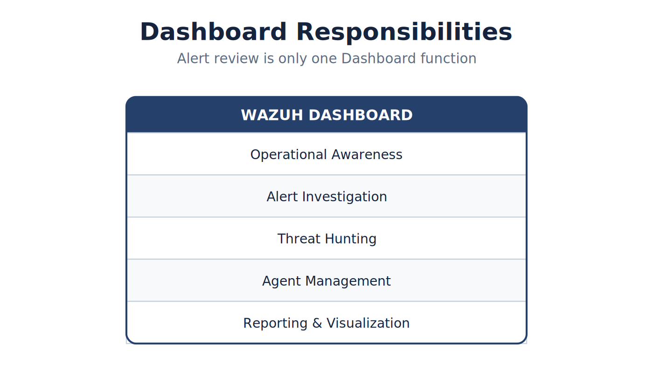Image resolution: width=653 pixels, height=392 pixels.
Task: Click the word Visualization in the last row
Action: 368,323
